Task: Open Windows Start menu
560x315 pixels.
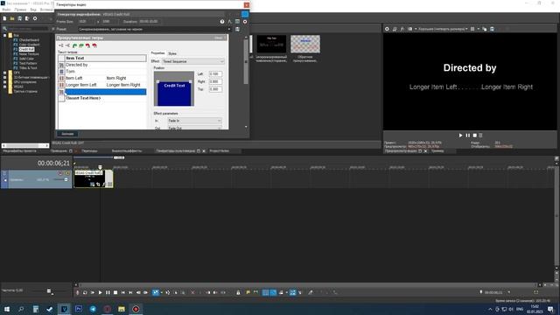Action: point(6,309)
